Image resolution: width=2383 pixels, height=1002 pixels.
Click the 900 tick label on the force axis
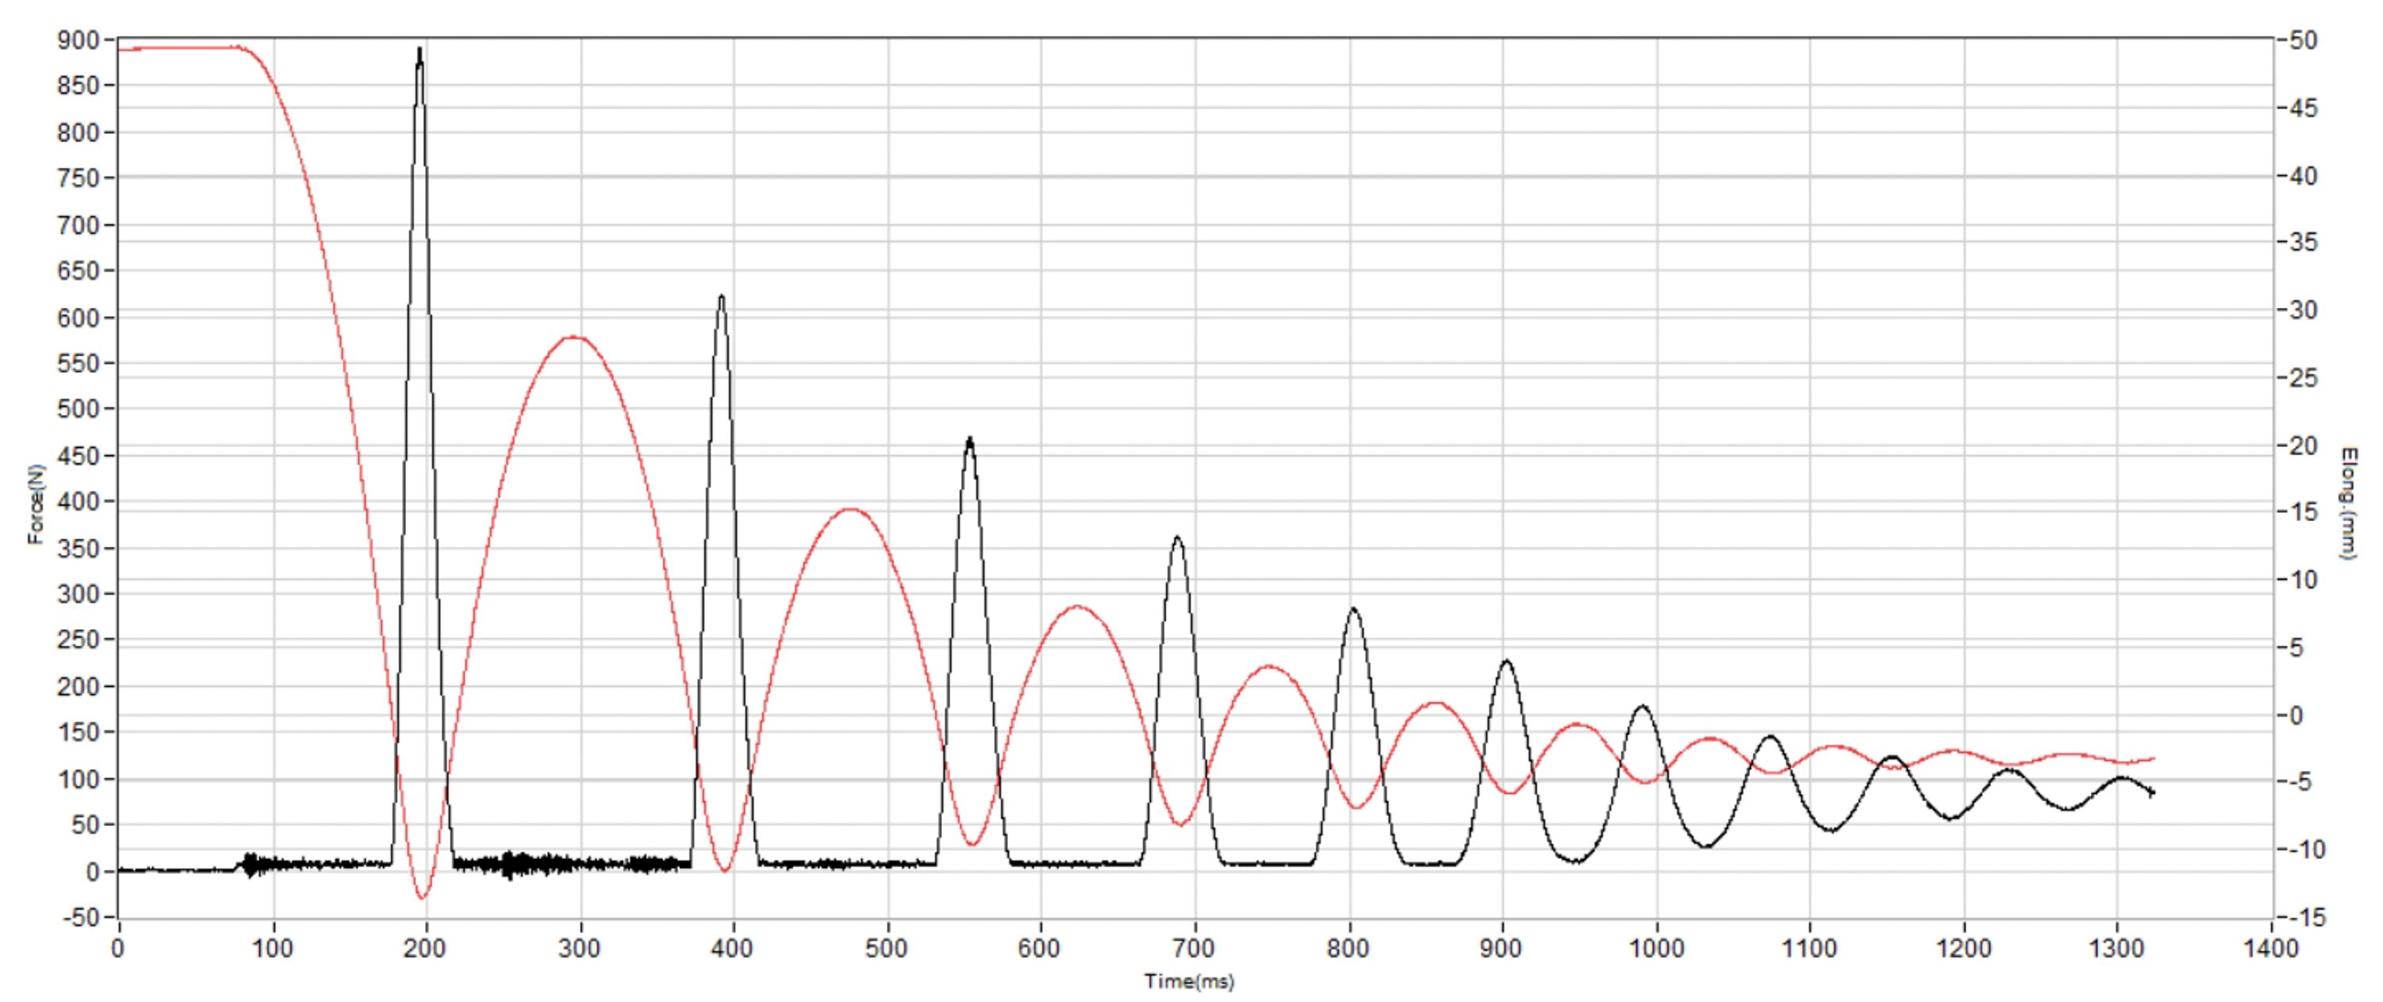click(x=77, y=40)
